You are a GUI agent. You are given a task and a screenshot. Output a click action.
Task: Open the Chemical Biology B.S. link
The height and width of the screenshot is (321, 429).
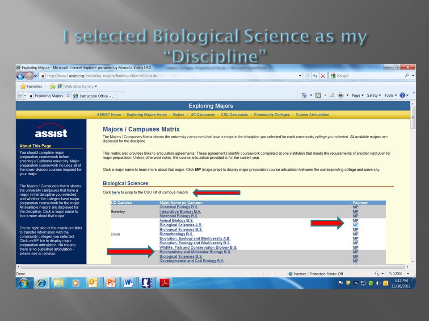[179, 207]
